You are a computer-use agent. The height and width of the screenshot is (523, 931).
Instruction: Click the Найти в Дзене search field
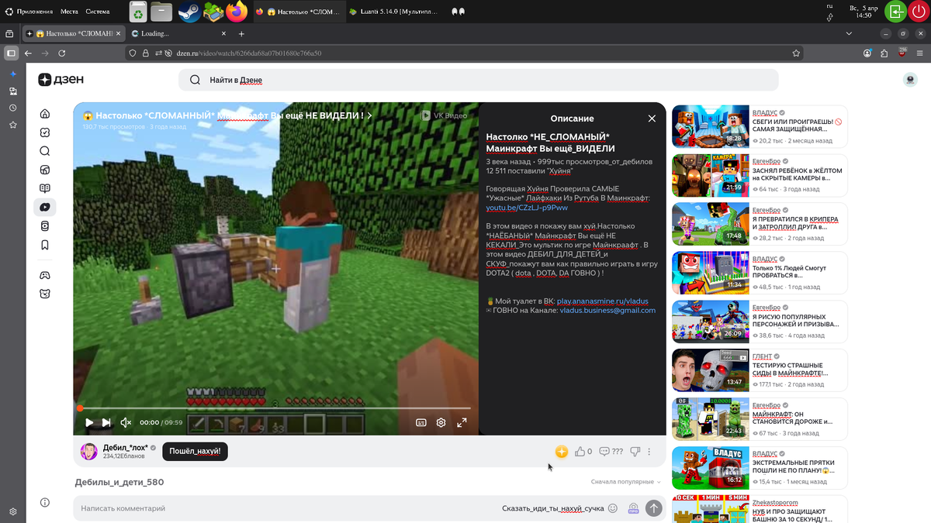coord(478,80)
